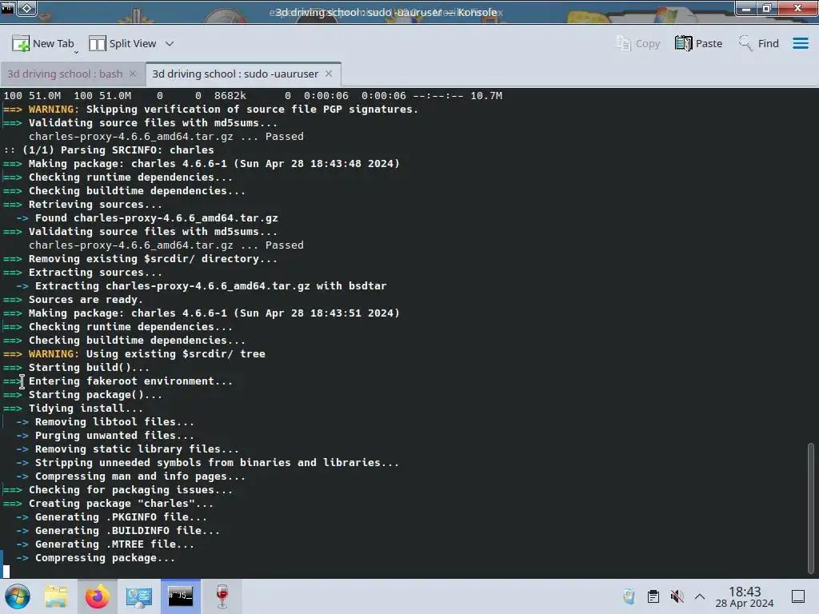Open Find search in Konsole
Image resolution: width=819 pixels, height=614 pixels.
click(758, 44)
